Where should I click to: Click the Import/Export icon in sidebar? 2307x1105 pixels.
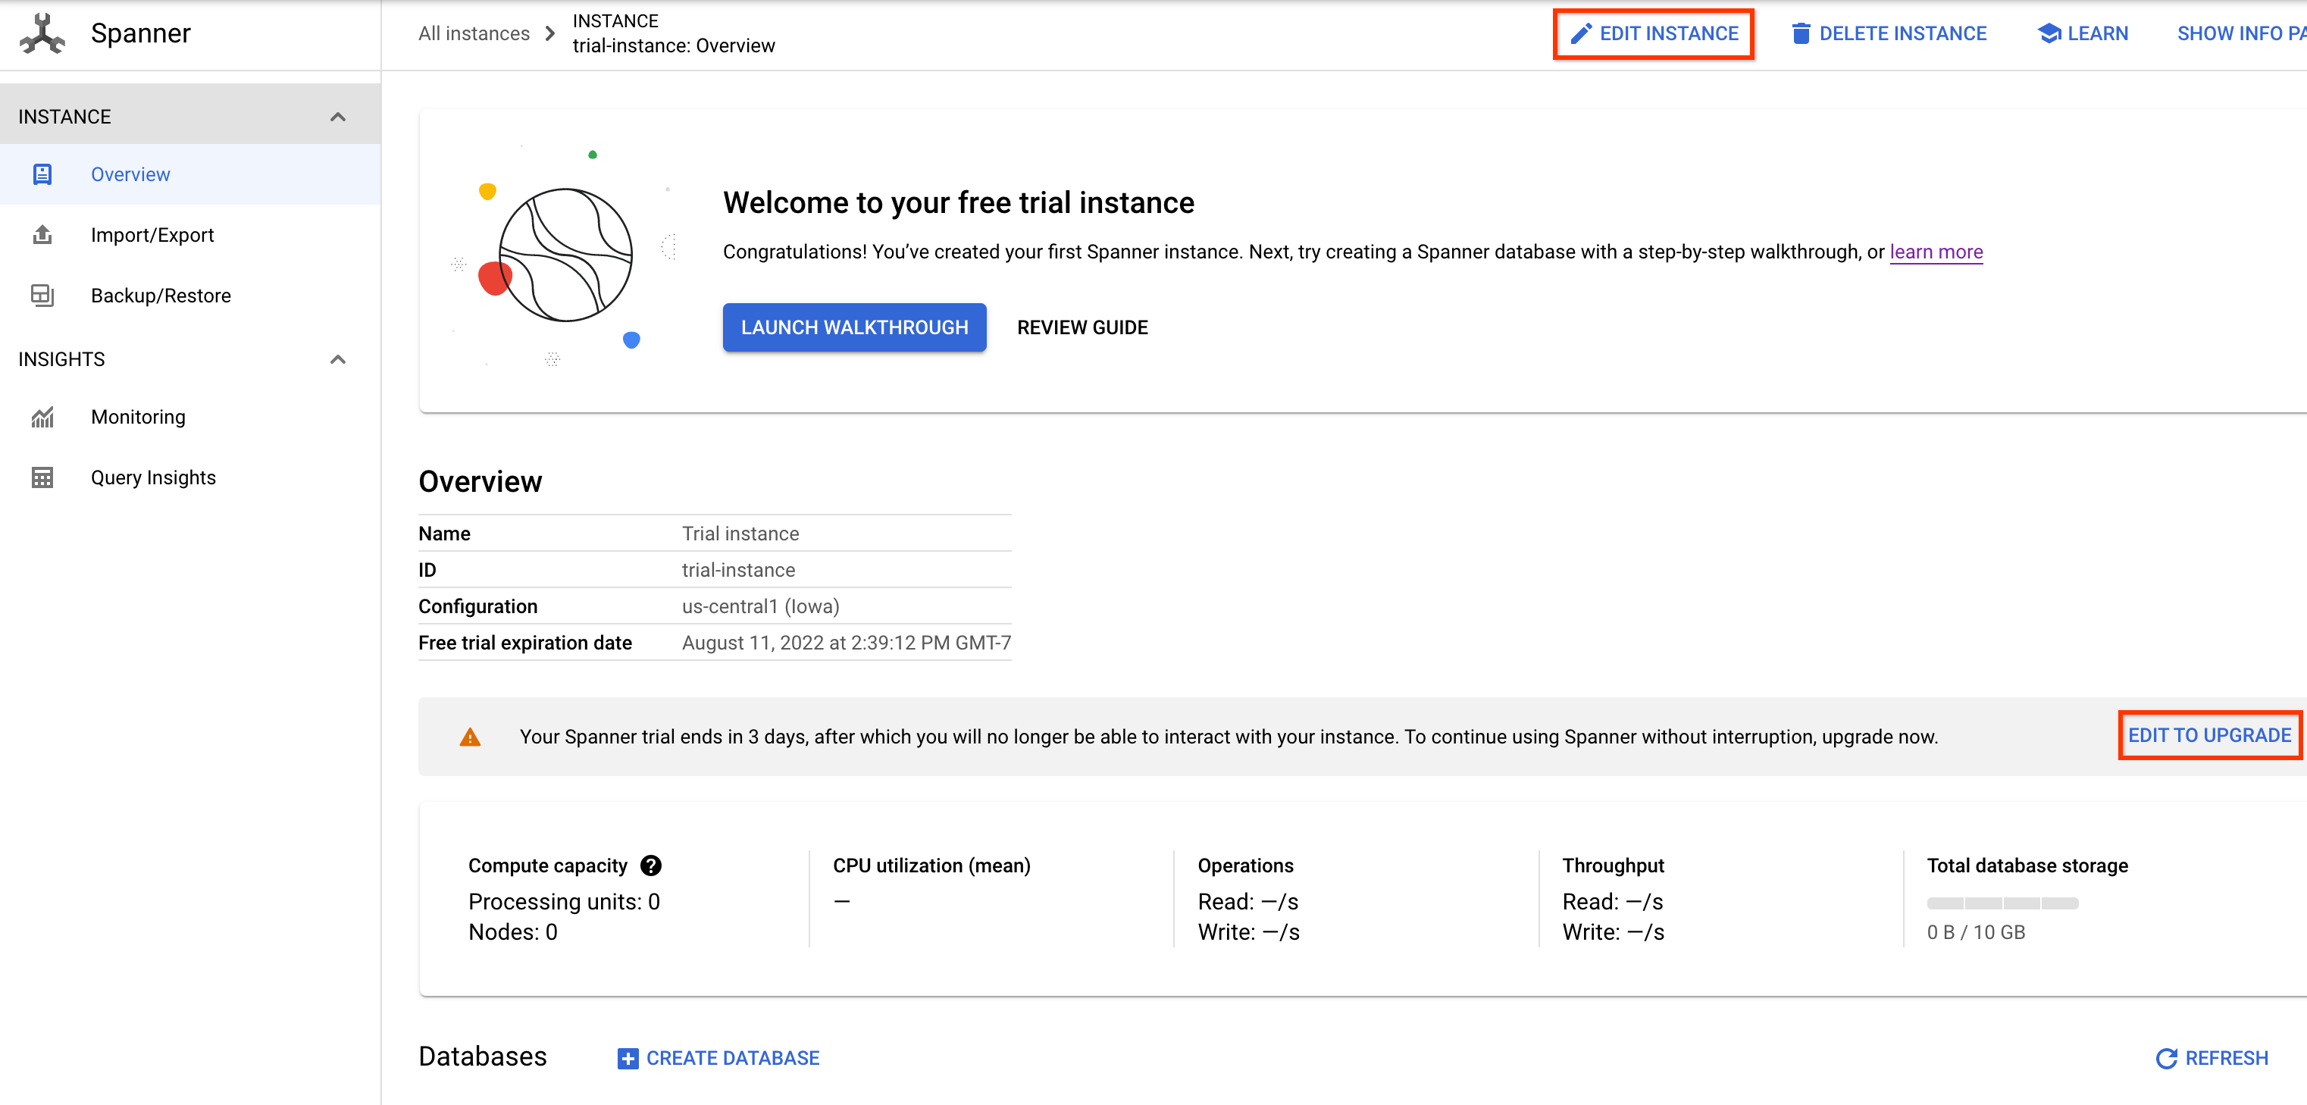tap(44, 234)
